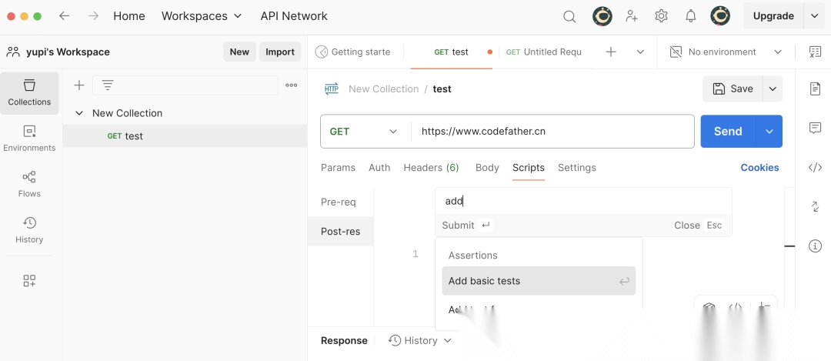Click the New button
Screen dimensions: 831x361
tap(239, 52)
